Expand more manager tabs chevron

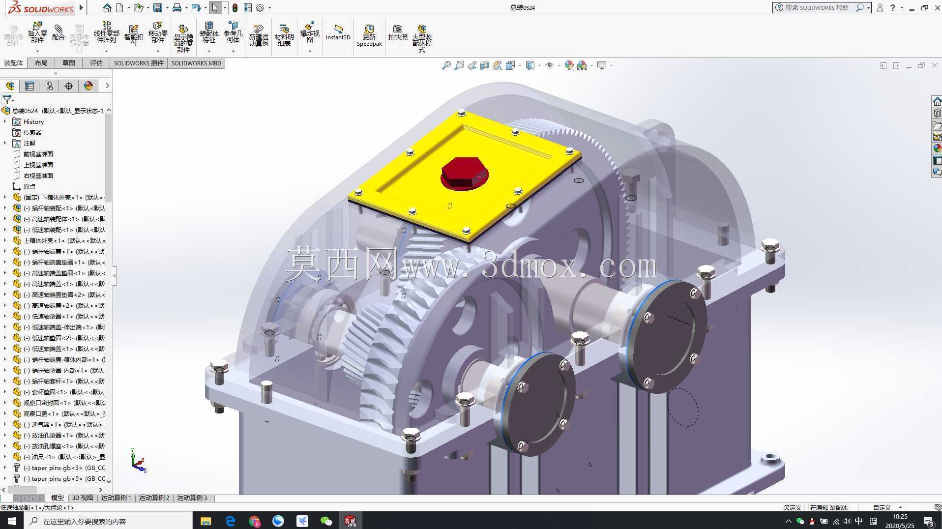click(x=107, y=86)
